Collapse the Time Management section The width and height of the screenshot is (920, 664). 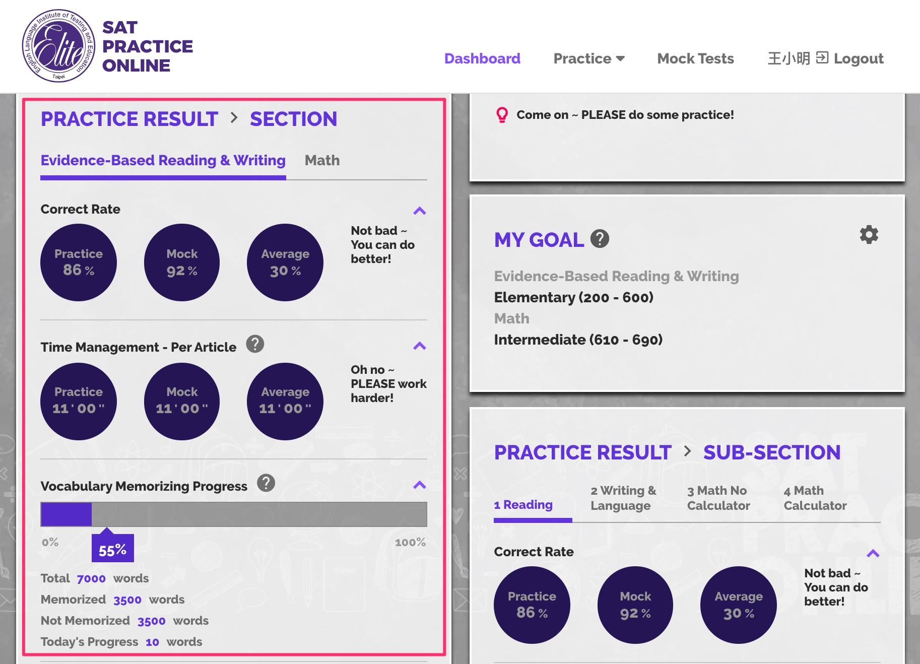(420, 346)
